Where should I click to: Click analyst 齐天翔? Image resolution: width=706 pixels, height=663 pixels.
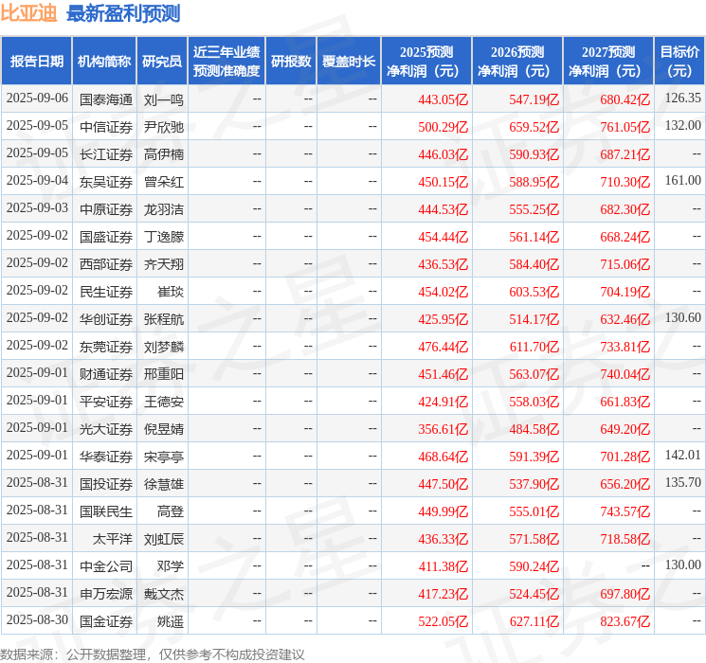(x=163, y=264)
